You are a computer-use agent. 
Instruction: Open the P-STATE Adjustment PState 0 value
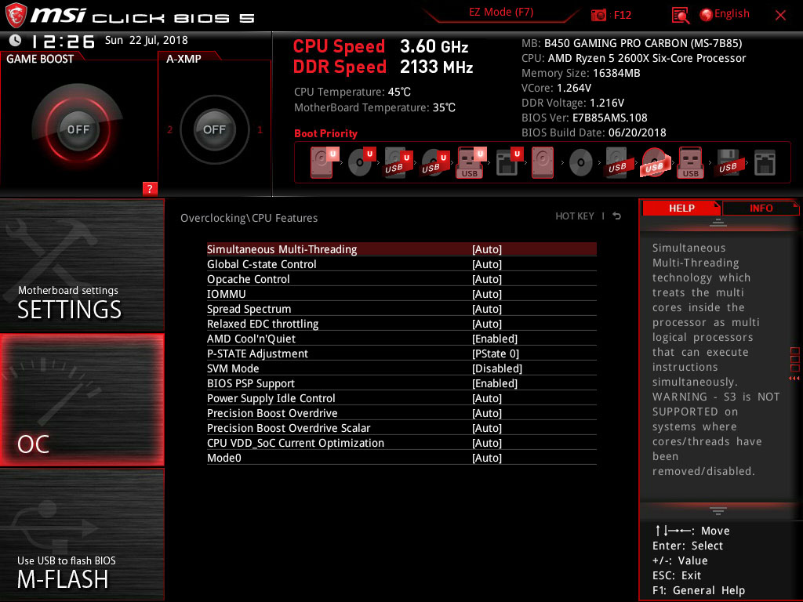pos(496,354)
